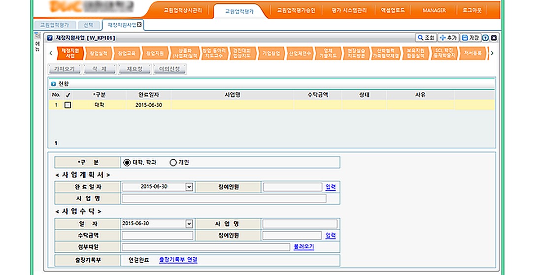542x275 pixels.
Task: Click the 2015-06-30 cell in grid row 1
Action: pos(149,105)
